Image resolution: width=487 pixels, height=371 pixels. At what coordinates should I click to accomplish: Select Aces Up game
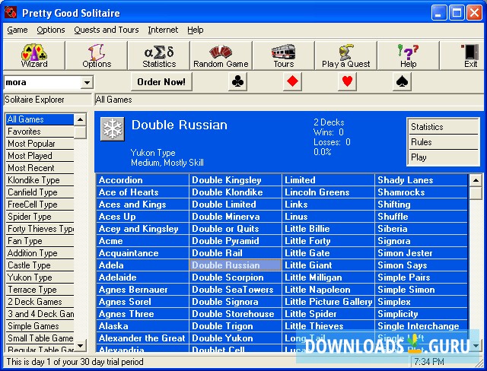[142, 217]
